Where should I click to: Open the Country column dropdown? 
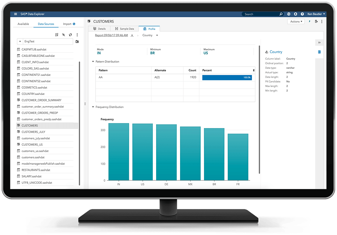coord(150,35)
